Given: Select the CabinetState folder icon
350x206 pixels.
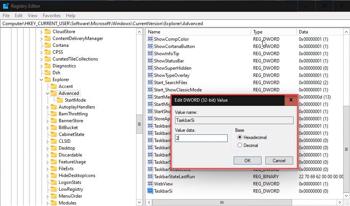Looking at the screenshot, I should 54,134.
